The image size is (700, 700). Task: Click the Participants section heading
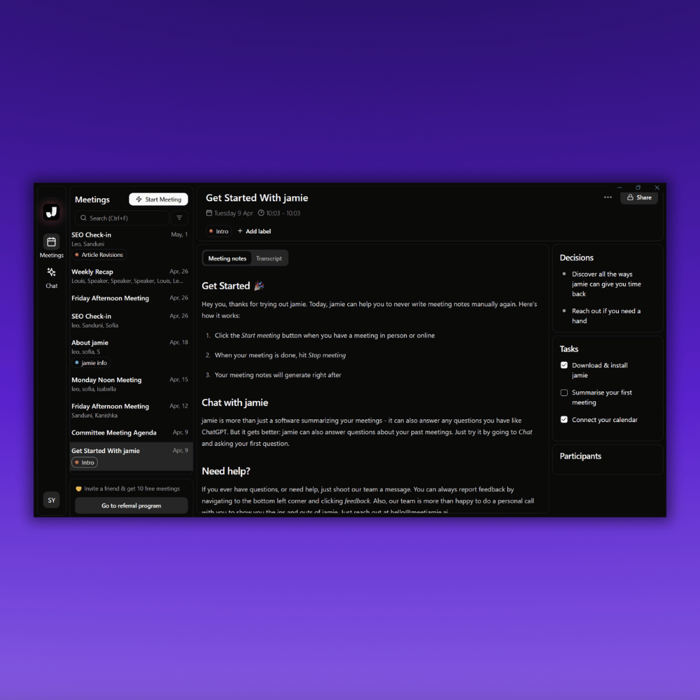click(x=580, y=456)
